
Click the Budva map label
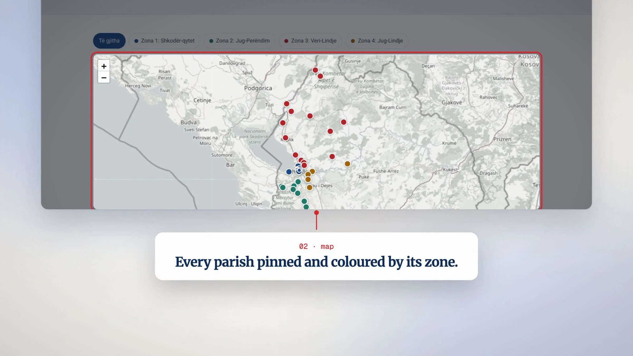[188, 122]
